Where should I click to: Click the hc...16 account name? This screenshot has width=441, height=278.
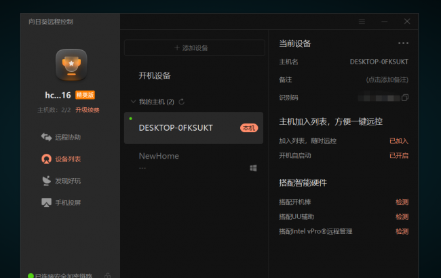58,96
